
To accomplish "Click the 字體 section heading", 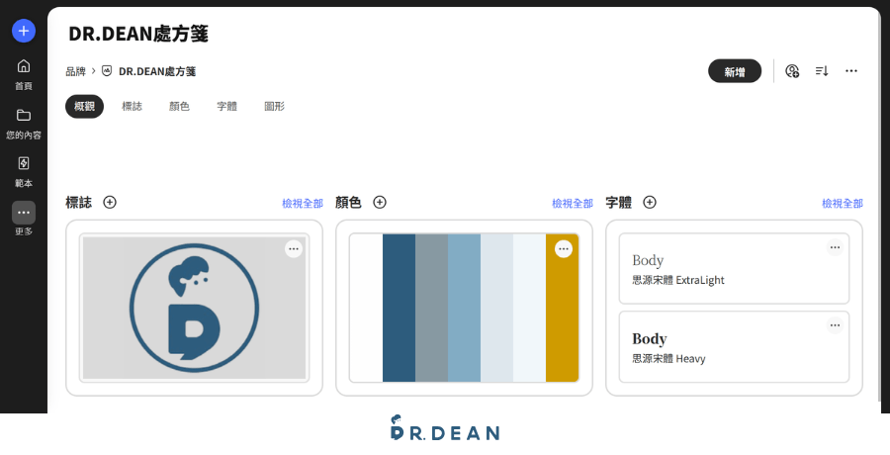I will coord(619,202).
